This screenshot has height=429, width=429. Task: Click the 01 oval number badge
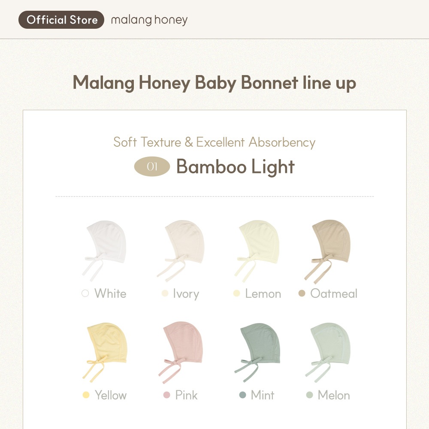click(x=152, y=167)
